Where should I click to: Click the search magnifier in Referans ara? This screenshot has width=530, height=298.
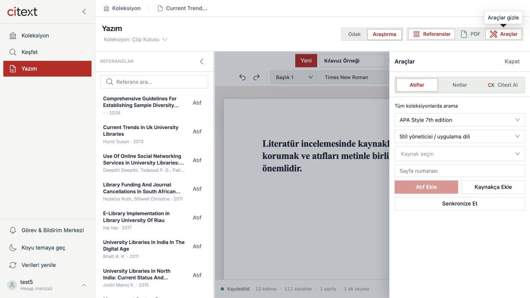[x=110, y=82]
